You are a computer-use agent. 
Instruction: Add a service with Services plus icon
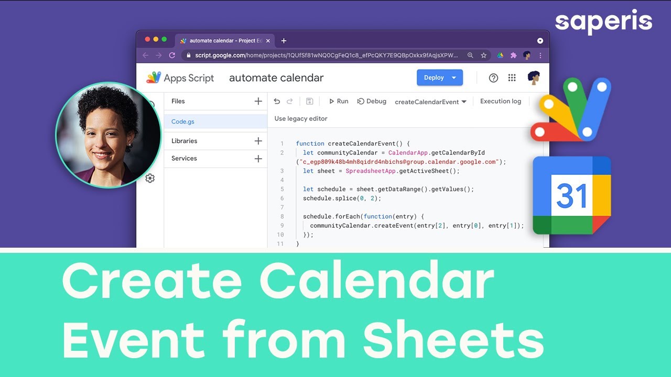[258, 159]
